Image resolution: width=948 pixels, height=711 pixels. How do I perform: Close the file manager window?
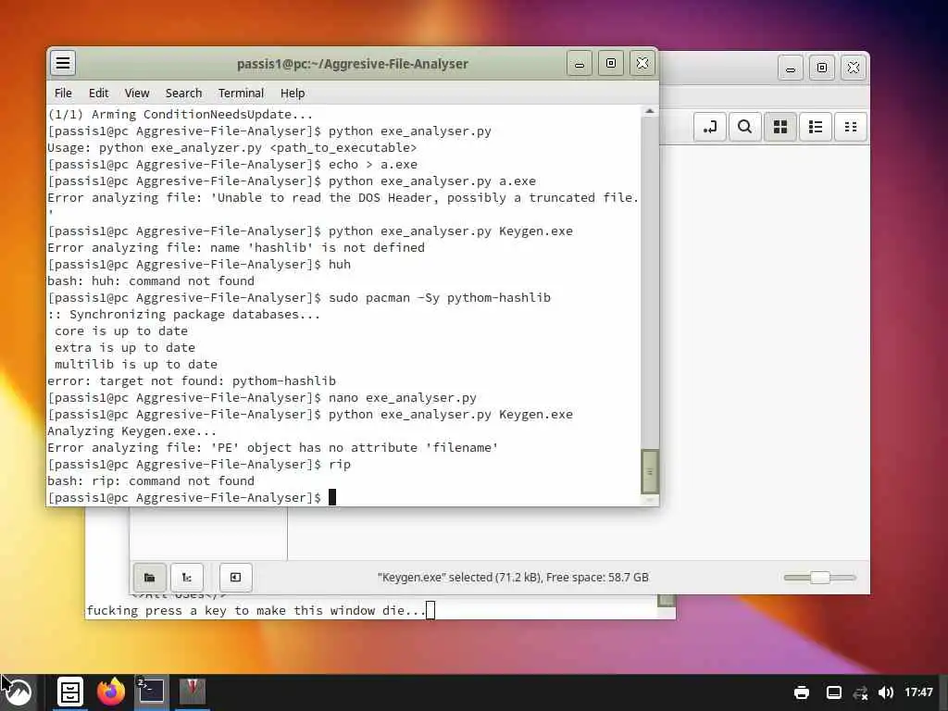[853, 68]
